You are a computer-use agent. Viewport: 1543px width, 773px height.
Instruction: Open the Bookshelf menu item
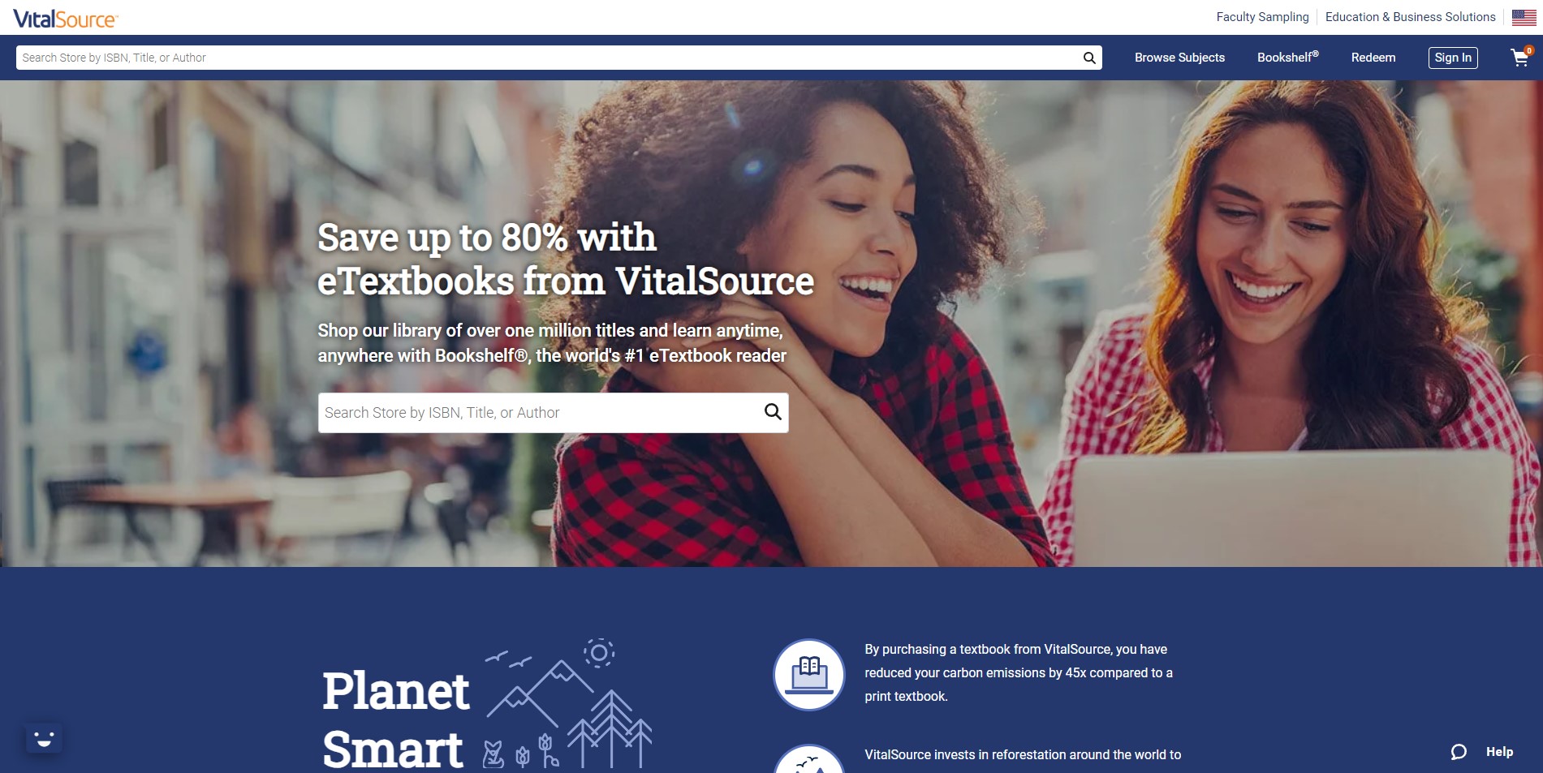[x=1287, y=57]
